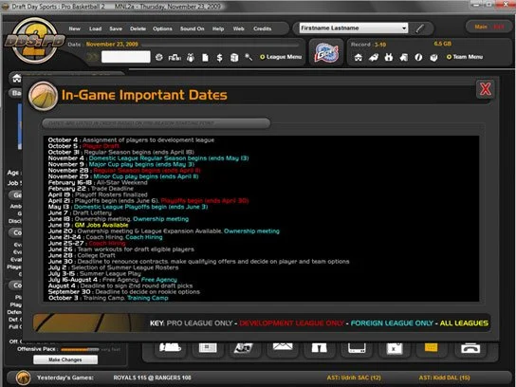Click the 'Record : 3-10' text
This screenshot has height=387, width=516.
(x=368, y=45)
